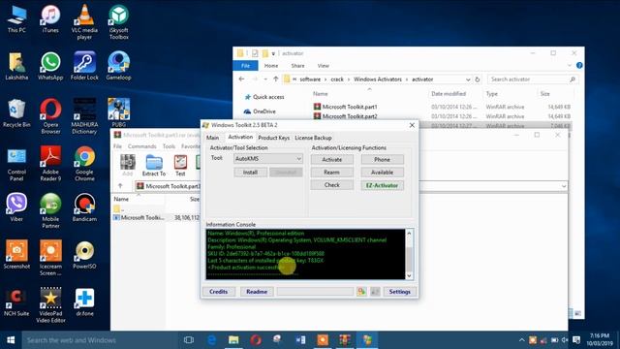Open the Tool AutoKMS dropdown

tap(268, 159)
